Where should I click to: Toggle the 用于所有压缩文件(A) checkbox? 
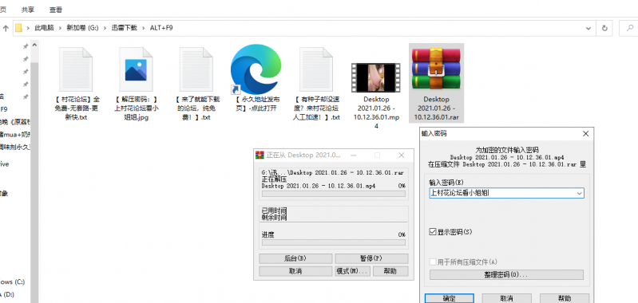pyautogui.click(x=433, y=262)
